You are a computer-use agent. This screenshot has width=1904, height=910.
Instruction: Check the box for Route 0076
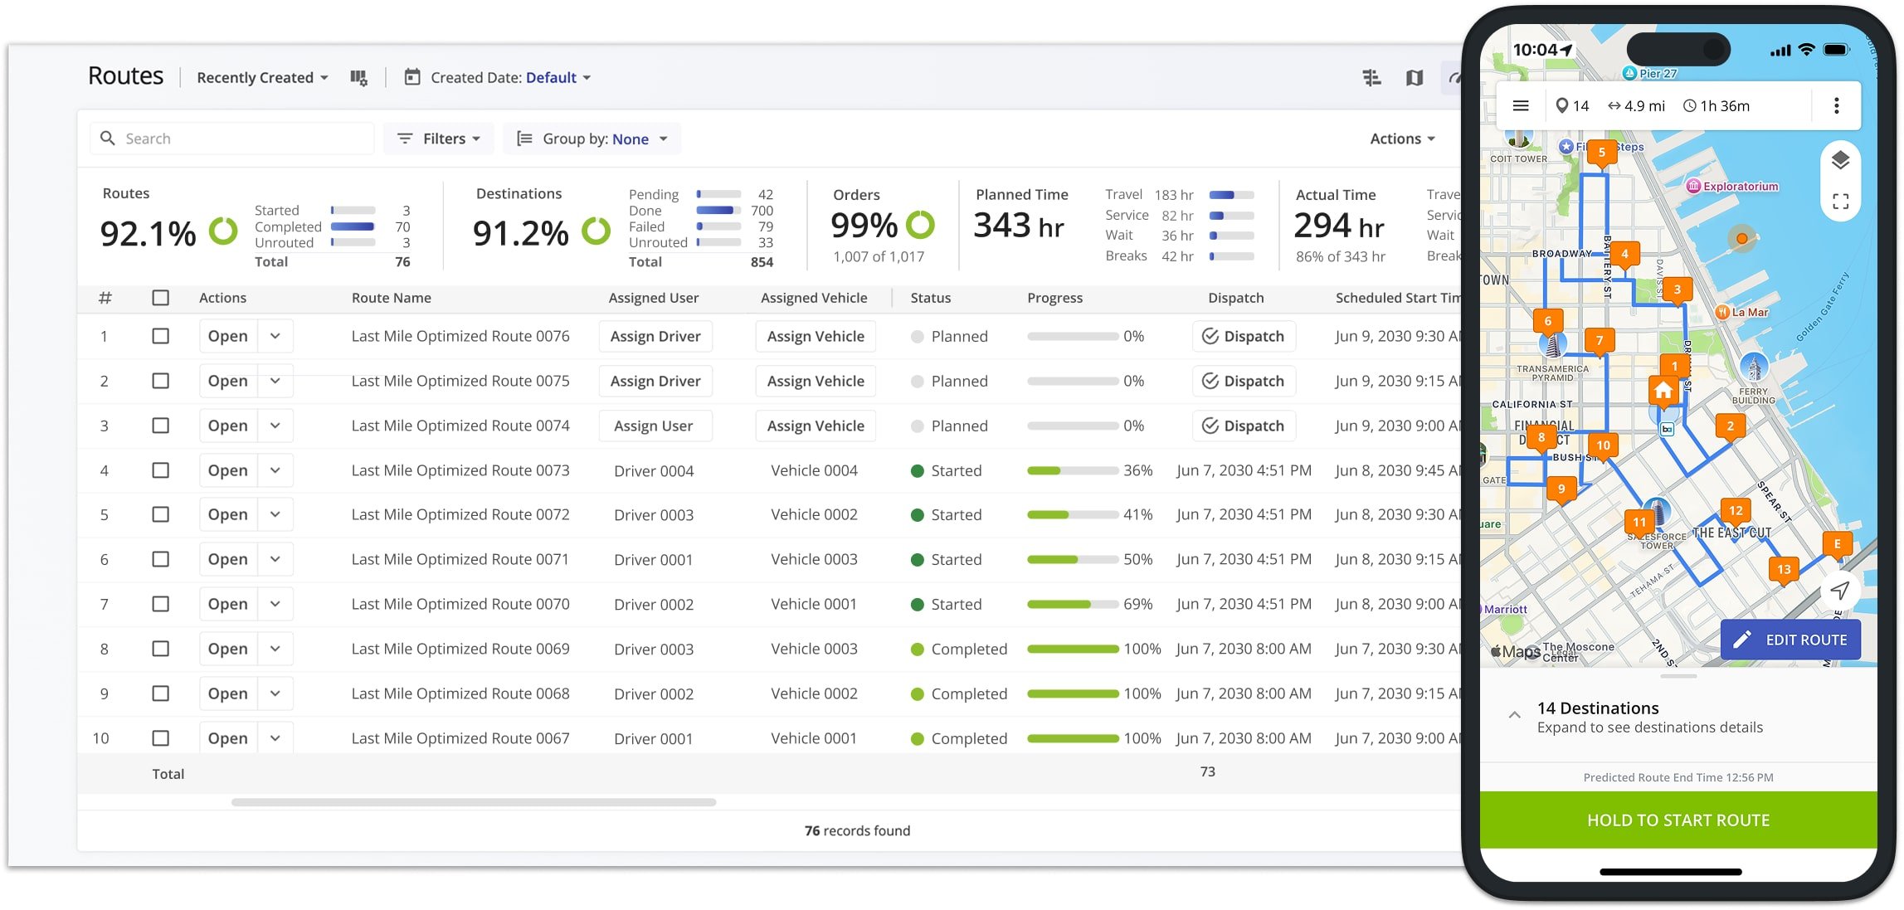click(x=161, y=336)
